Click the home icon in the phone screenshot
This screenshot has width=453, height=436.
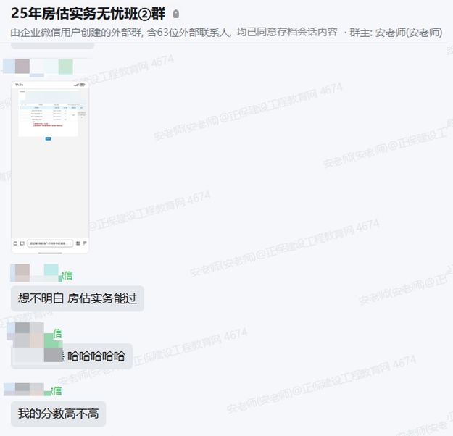click(x=16, y=243)
